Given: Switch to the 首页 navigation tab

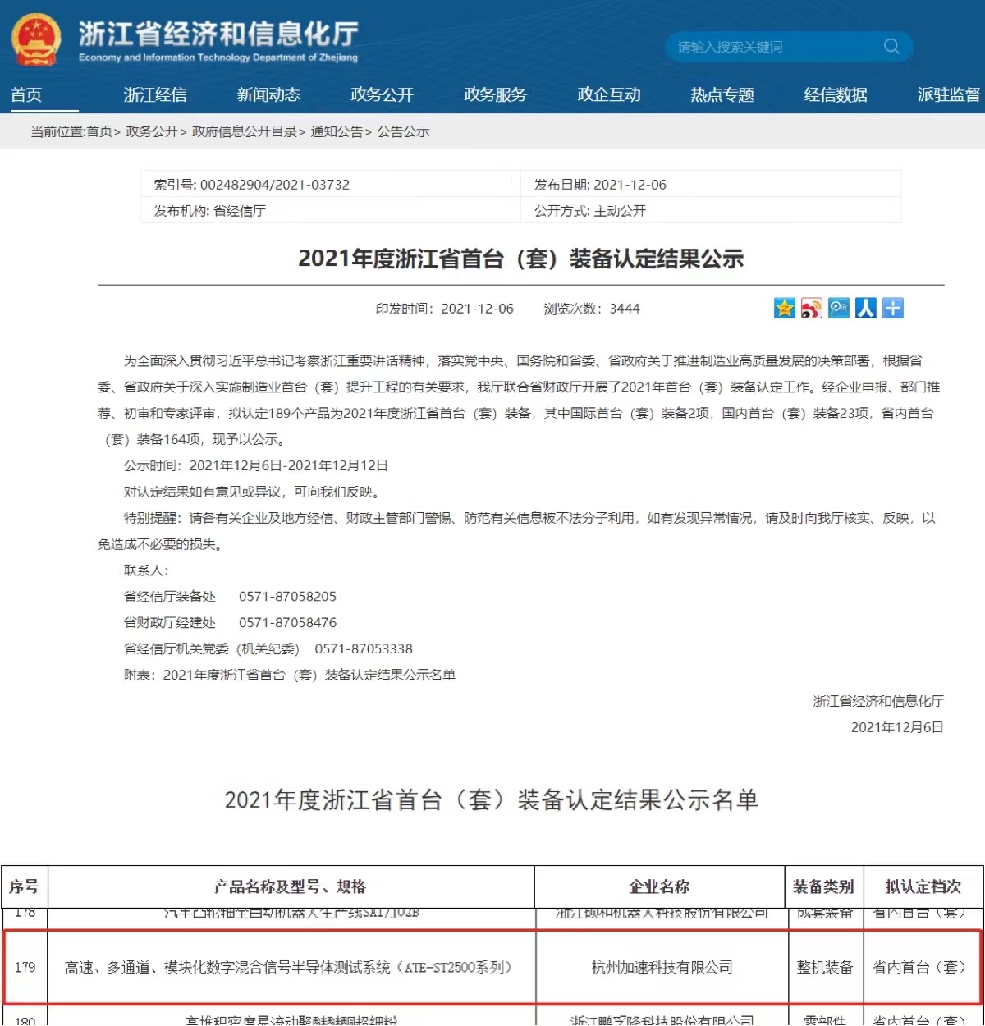Looking at the screenshot, I should 25,94.
